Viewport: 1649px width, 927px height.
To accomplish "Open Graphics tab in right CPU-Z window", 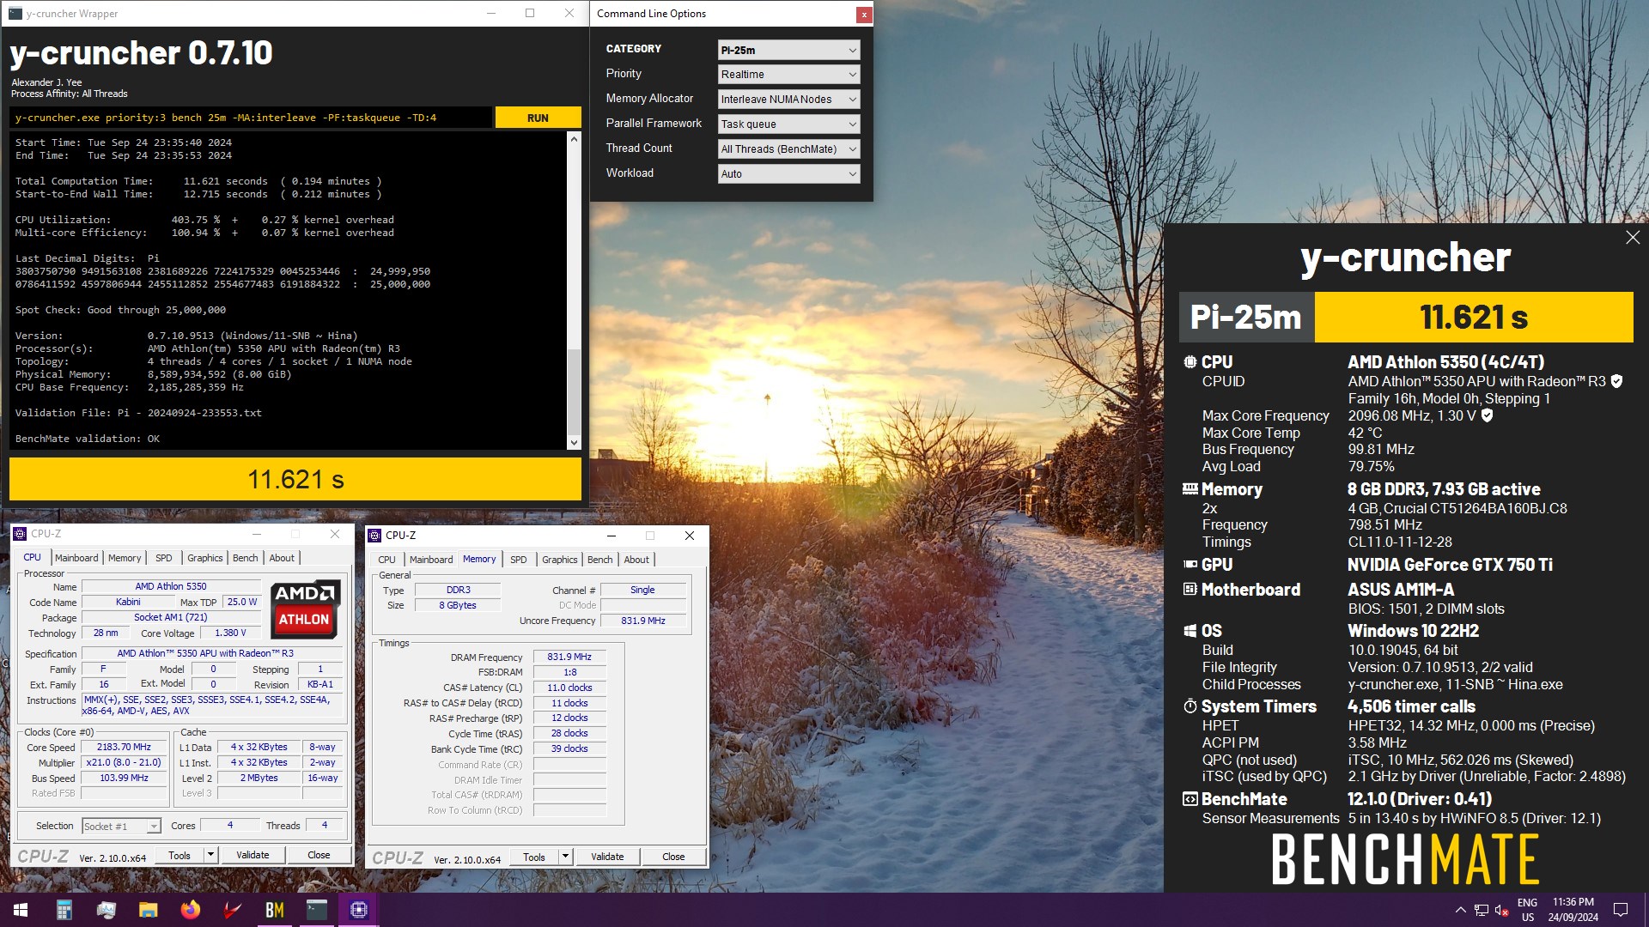I will [x=559, y=560].
